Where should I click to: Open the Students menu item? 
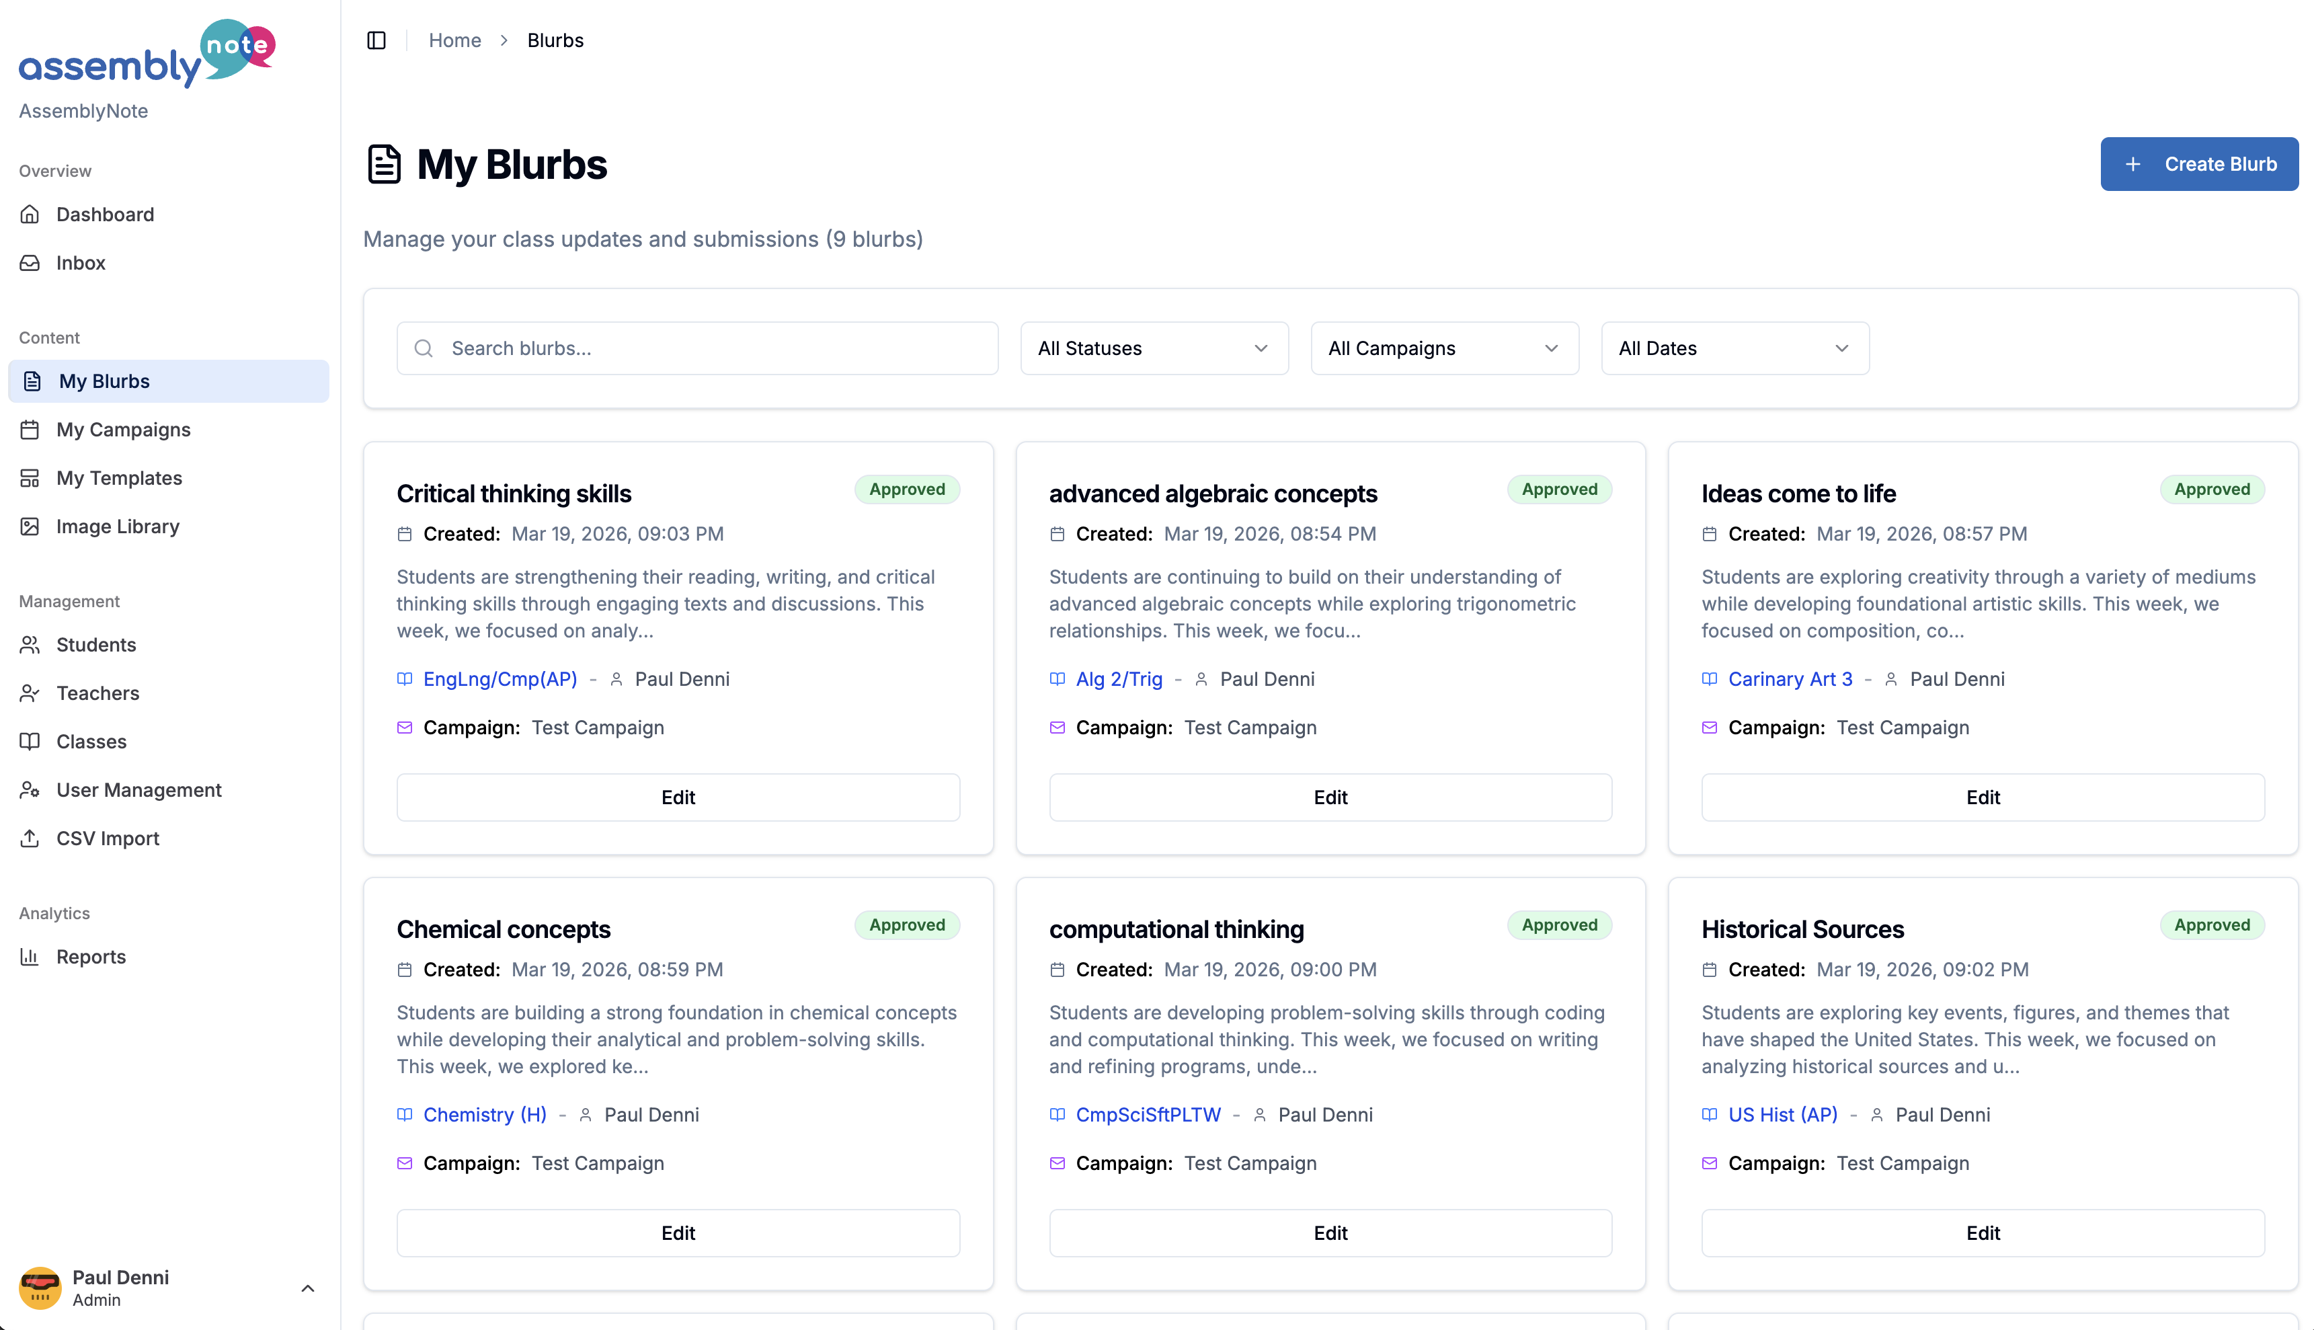[x=96, y=644]
